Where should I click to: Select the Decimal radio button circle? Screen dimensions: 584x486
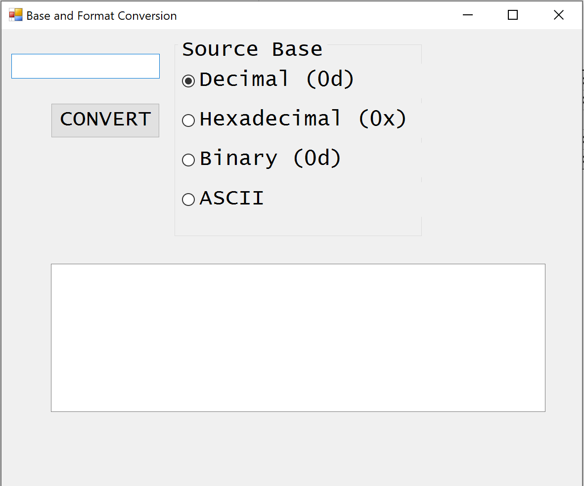pyautogui.click(x=188, y=81)
